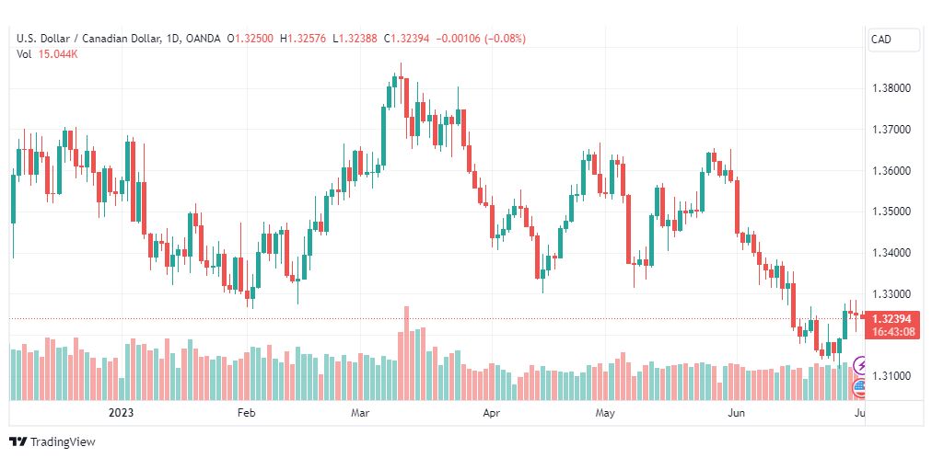Screen dimensions: 932x458
Task: Click the purple lightning event icon
Action: point(859,364)
